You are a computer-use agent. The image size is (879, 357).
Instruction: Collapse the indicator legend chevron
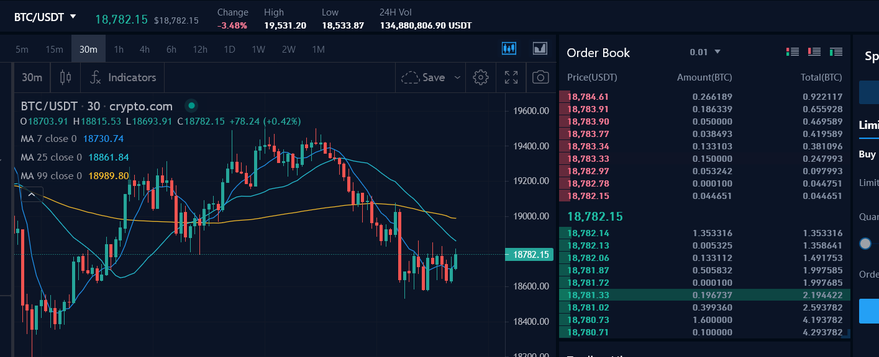point(31,195)
